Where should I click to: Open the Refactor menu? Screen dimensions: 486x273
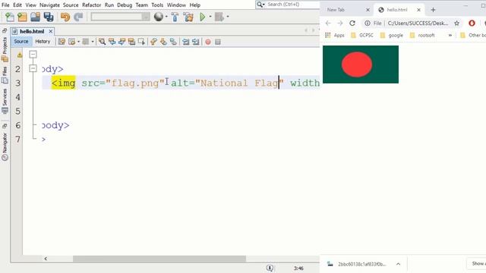point(91,5)
